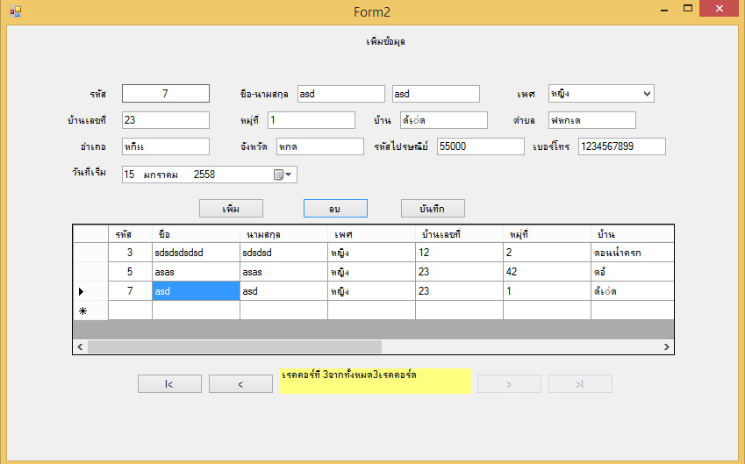Expand the เพศ gender dropdown
The width and height of the screenshot is (745, 464).
click(647, 94)
